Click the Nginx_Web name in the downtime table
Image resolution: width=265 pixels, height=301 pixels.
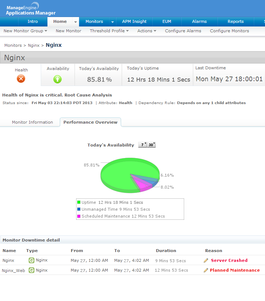13,271
